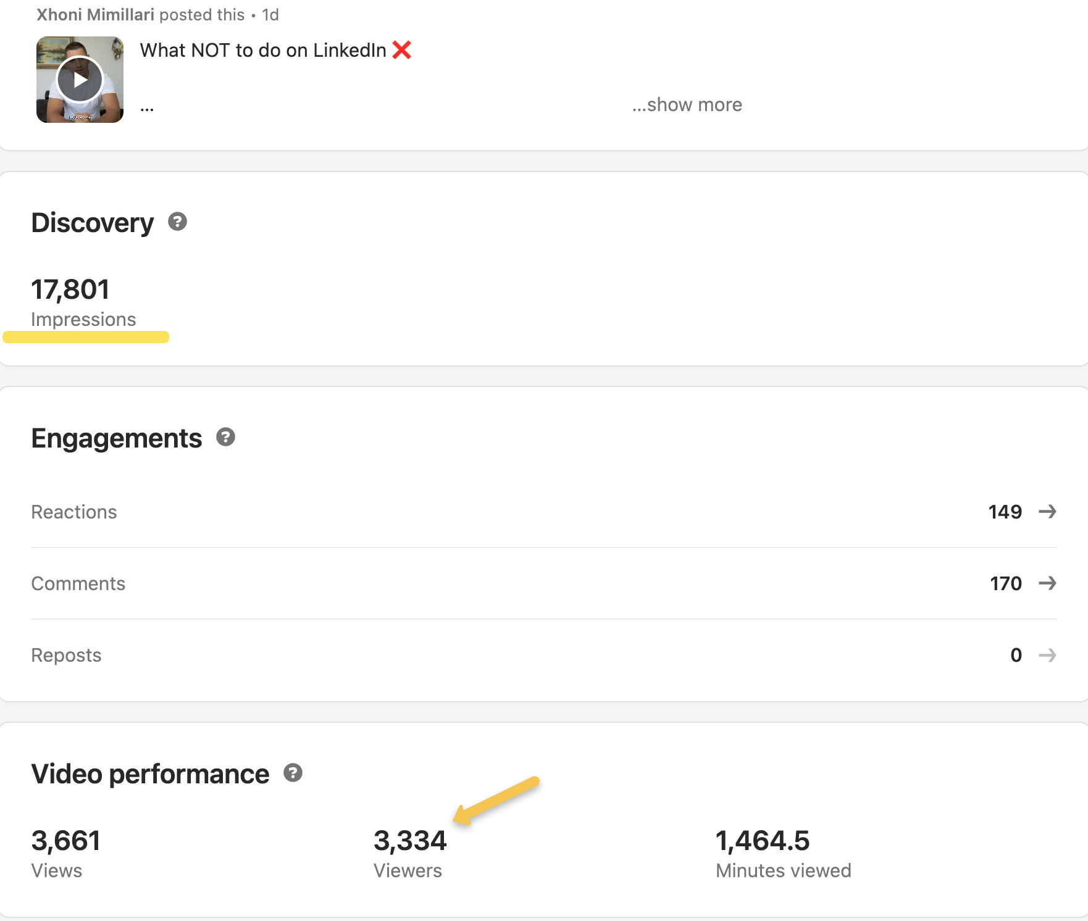Click the 3,334 Viewers metric
This screenshot has width=1088, height=921.
pos(410,841)
